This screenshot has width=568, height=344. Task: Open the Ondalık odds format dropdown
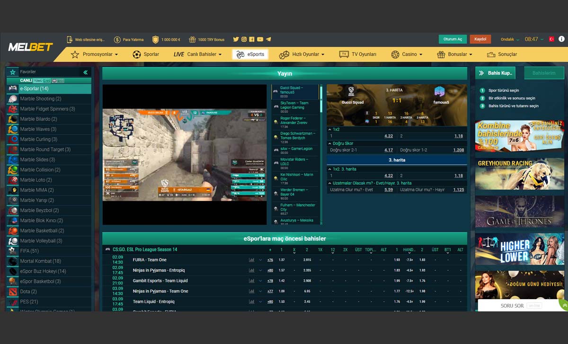tap(510, 39)
